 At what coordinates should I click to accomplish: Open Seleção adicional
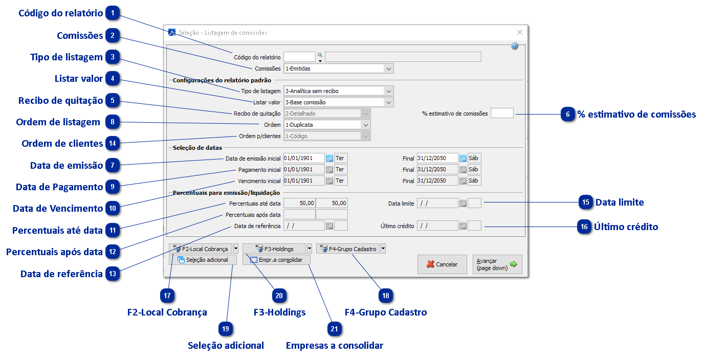[203, 260]
